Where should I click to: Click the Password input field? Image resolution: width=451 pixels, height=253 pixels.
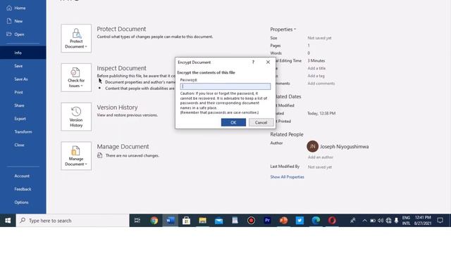225,86
